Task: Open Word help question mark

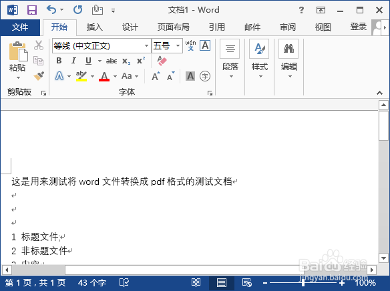Action: tap(301, 10)
